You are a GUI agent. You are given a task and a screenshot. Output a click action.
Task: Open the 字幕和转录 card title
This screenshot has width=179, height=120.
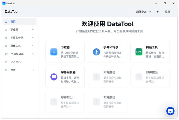(111, 47)
